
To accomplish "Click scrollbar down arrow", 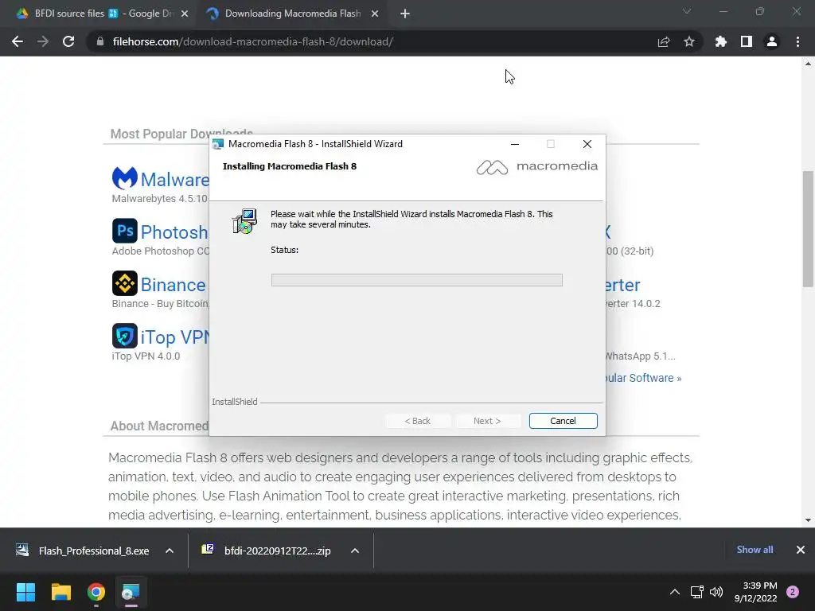I will pos(808,520).
